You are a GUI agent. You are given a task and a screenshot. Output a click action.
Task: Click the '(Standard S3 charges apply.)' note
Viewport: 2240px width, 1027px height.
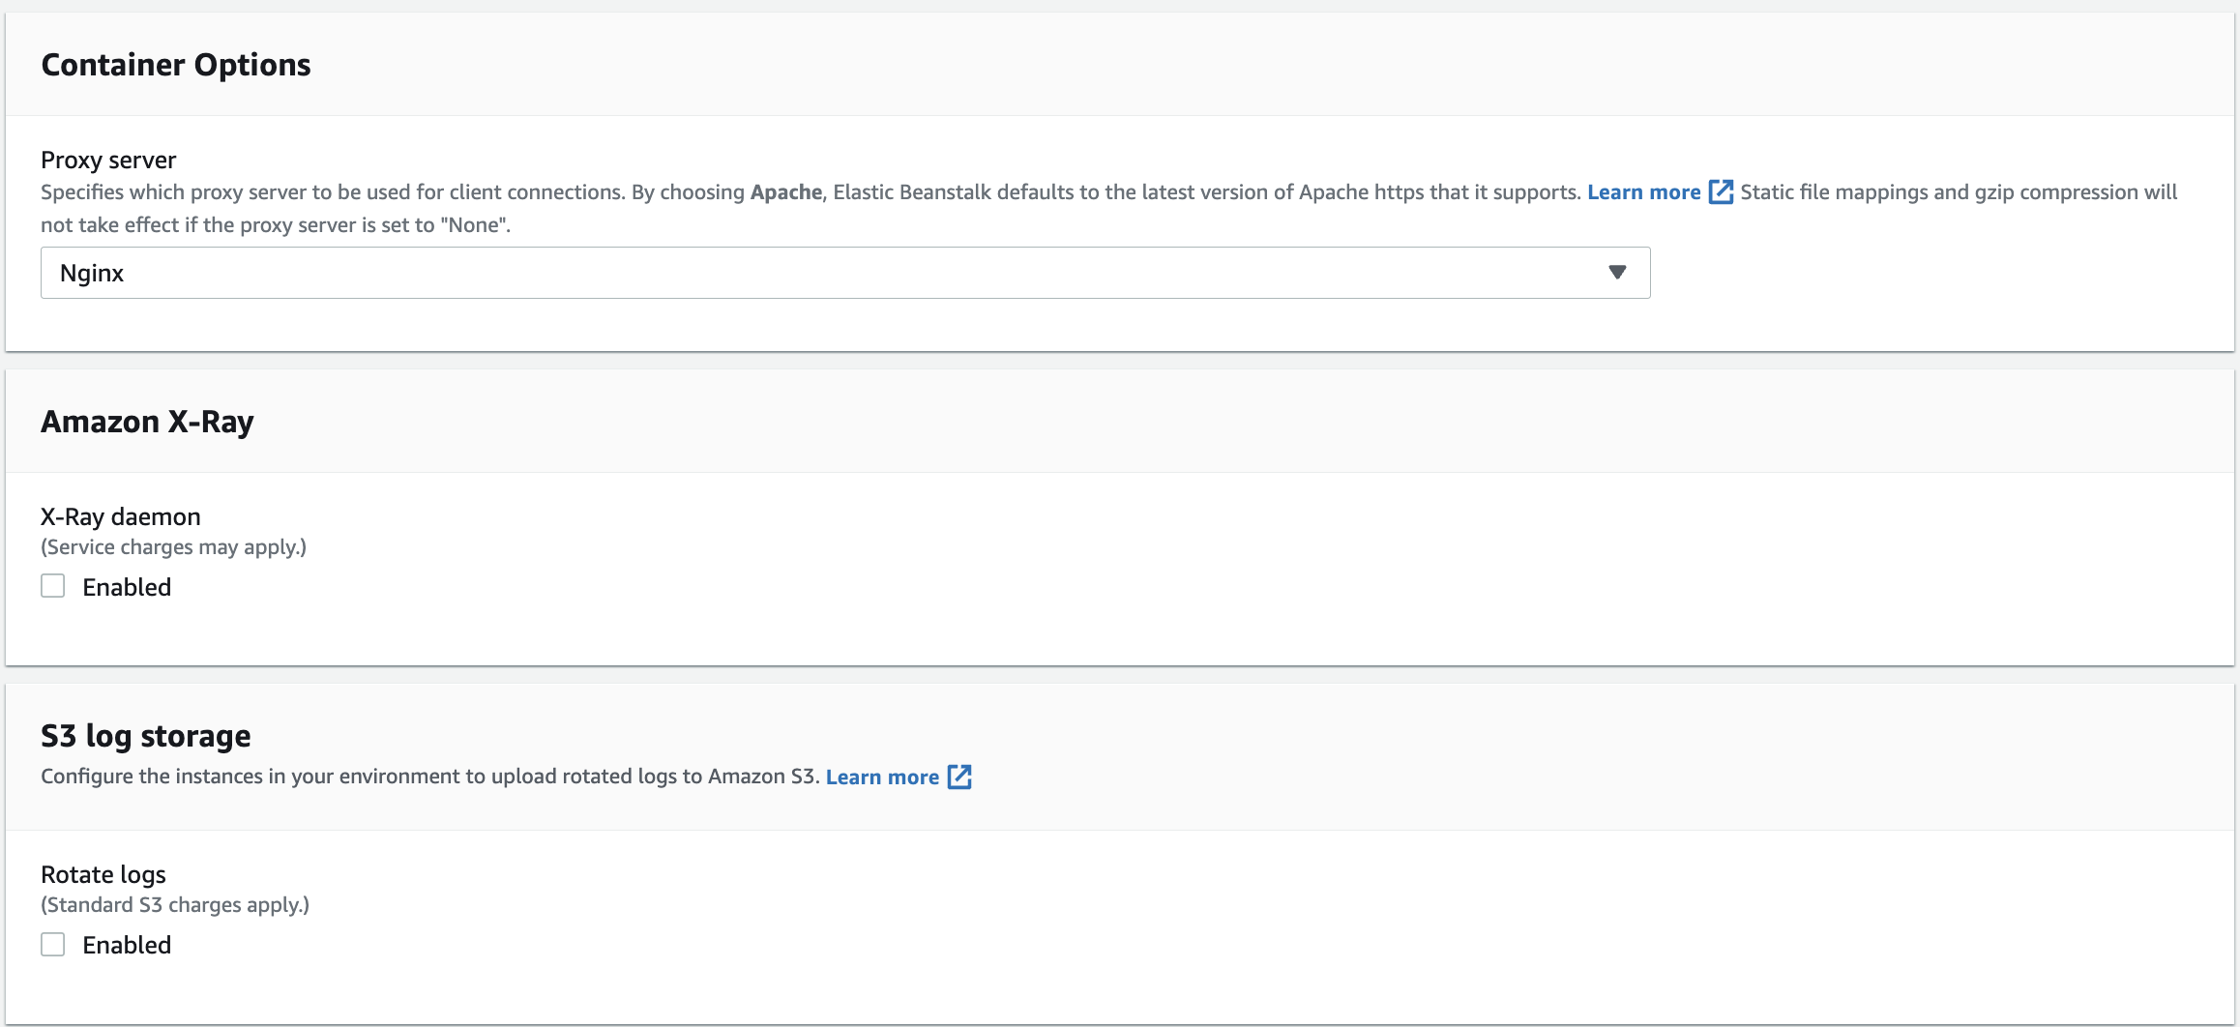coord(175,905)
